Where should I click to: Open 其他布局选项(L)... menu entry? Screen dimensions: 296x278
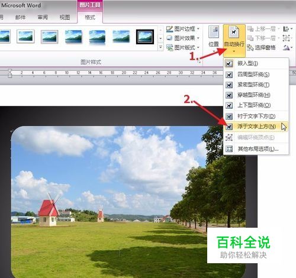click(x=256, y=149)
